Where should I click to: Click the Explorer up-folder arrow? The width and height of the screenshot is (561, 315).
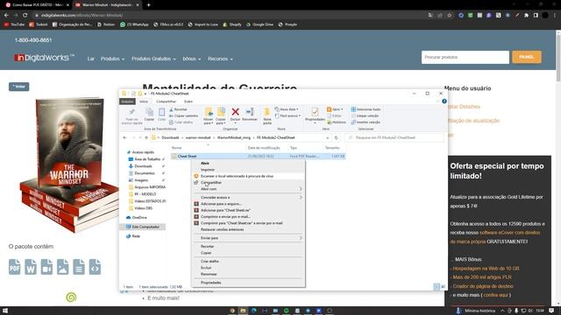(x=146, y=137)
